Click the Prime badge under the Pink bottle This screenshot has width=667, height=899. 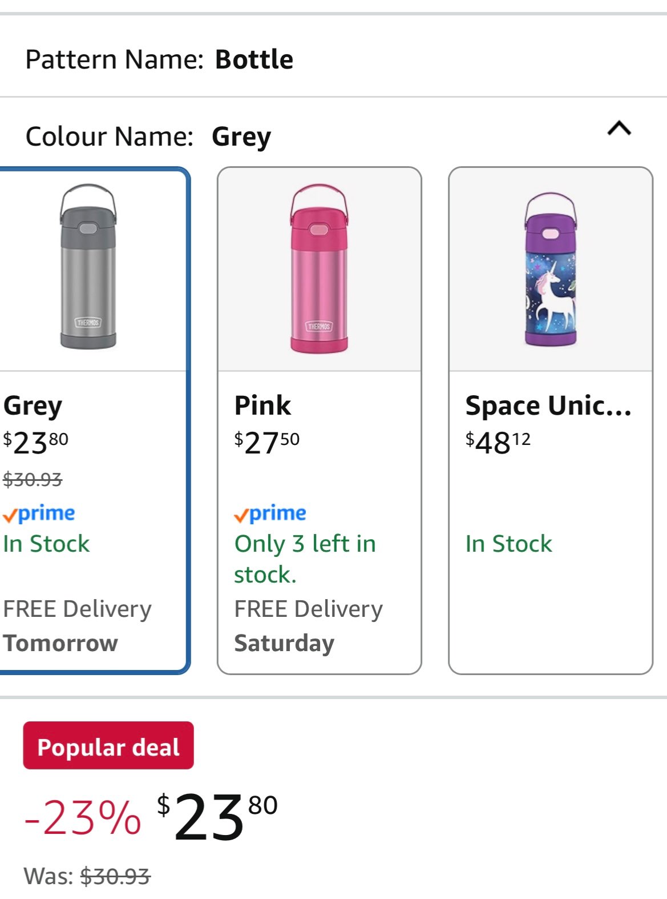[x=269, y=513]
